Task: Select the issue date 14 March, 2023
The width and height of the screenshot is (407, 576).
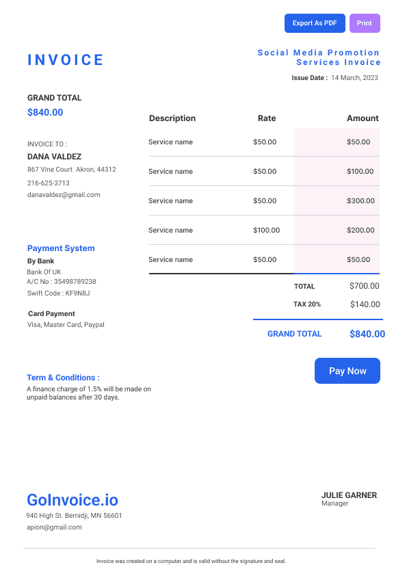Action: tap(354, 77)
